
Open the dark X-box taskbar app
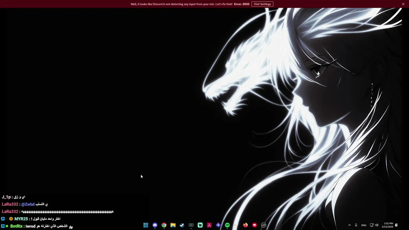click(191, 225)
